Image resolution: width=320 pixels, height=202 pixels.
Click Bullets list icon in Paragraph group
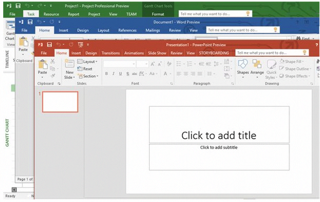click(179, 64)
